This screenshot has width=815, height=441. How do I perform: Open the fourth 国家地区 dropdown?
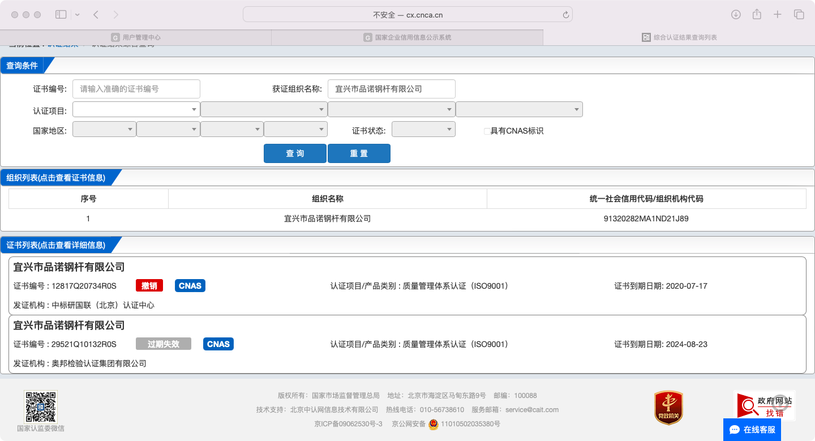coord(295,129)
